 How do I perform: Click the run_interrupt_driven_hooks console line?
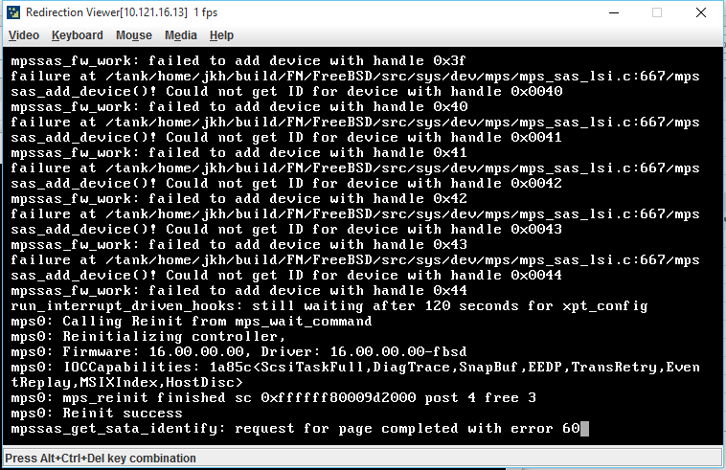click(329, 305)
